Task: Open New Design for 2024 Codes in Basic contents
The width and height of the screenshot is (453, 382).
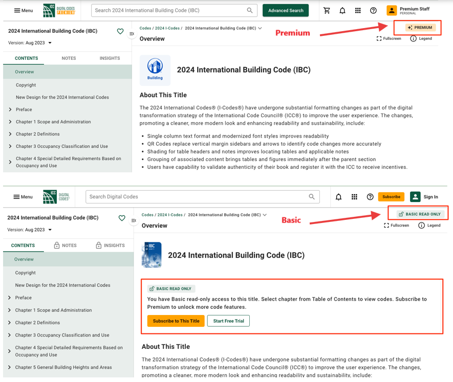Action: (x=62, y=285)
